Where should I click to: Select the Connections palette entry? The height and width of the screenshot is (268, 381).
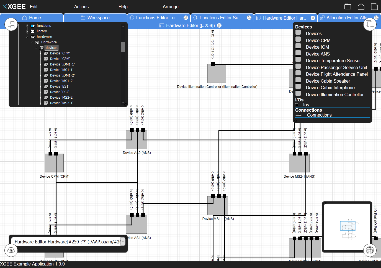pos(319,115)
